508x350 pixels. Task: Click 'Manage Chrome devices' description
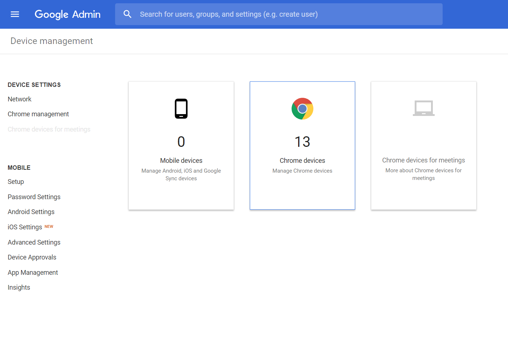[x=302, y=171]
